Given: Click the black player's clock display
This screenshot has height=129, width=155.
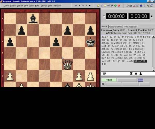Looking at the screenshot, I should pos(139,16).
